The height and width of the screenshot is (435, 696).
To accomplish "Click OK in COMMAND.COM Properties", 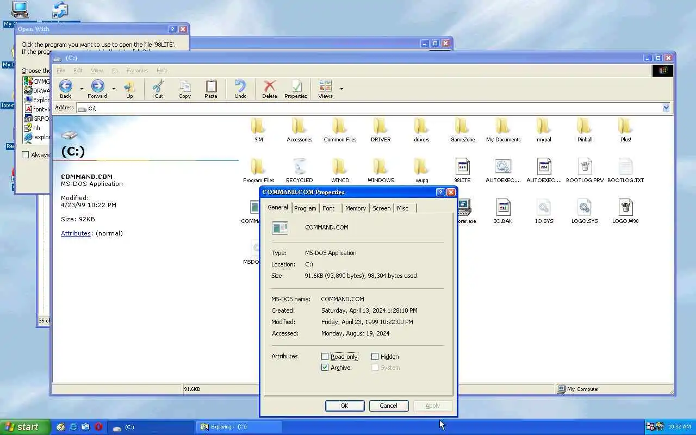I will point(344,406).
